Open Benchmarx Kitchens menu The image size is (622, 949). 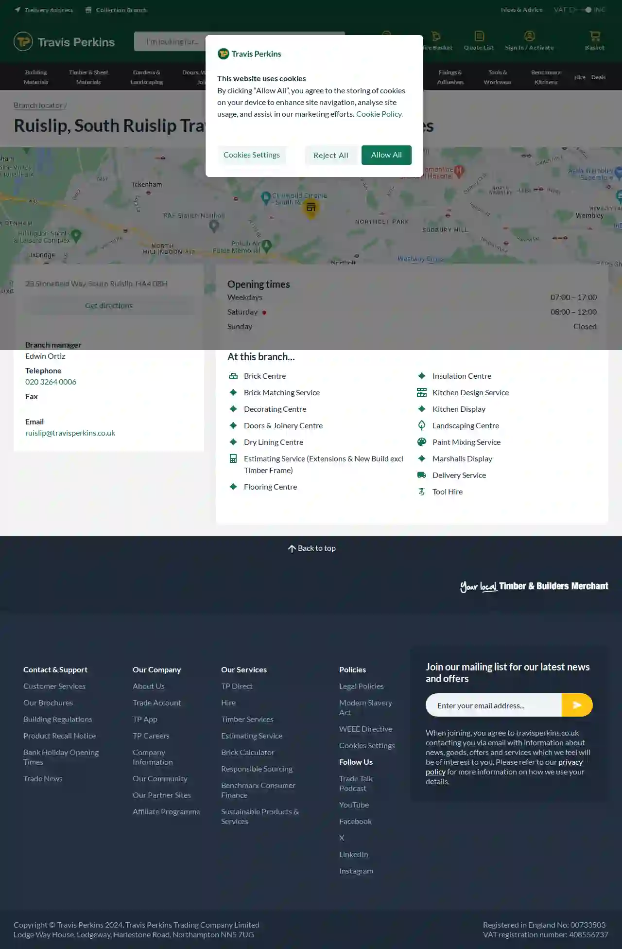[546, 77]
